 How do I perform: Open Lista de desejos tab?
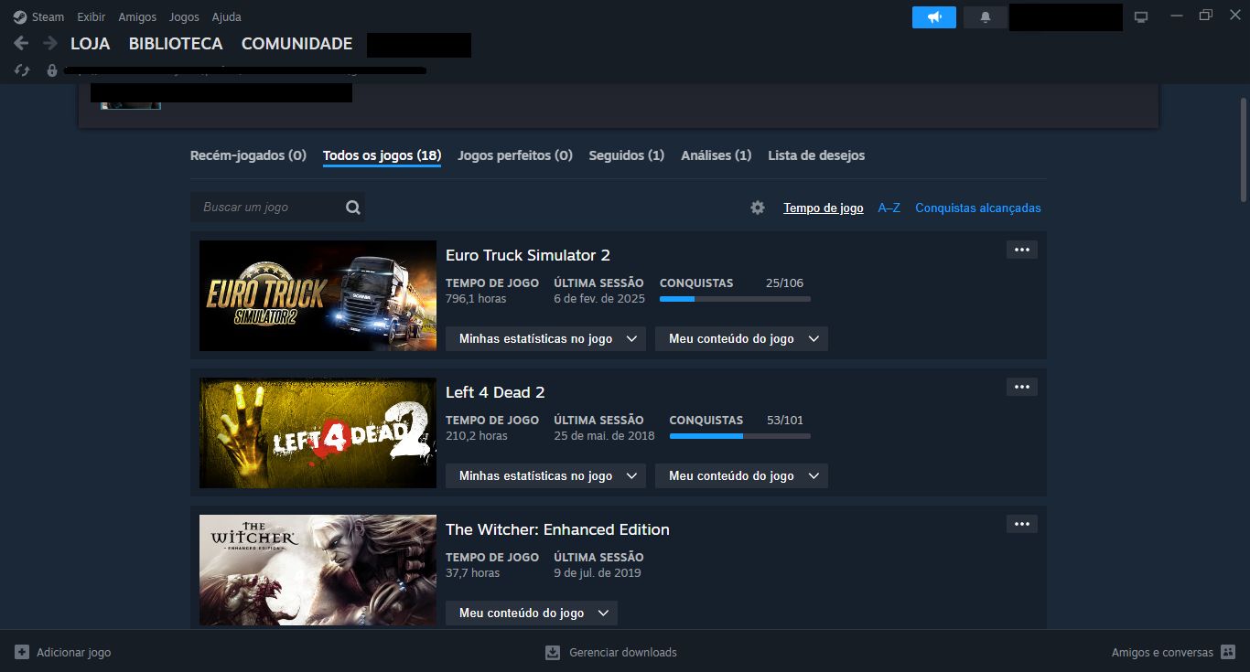point(816,155)
